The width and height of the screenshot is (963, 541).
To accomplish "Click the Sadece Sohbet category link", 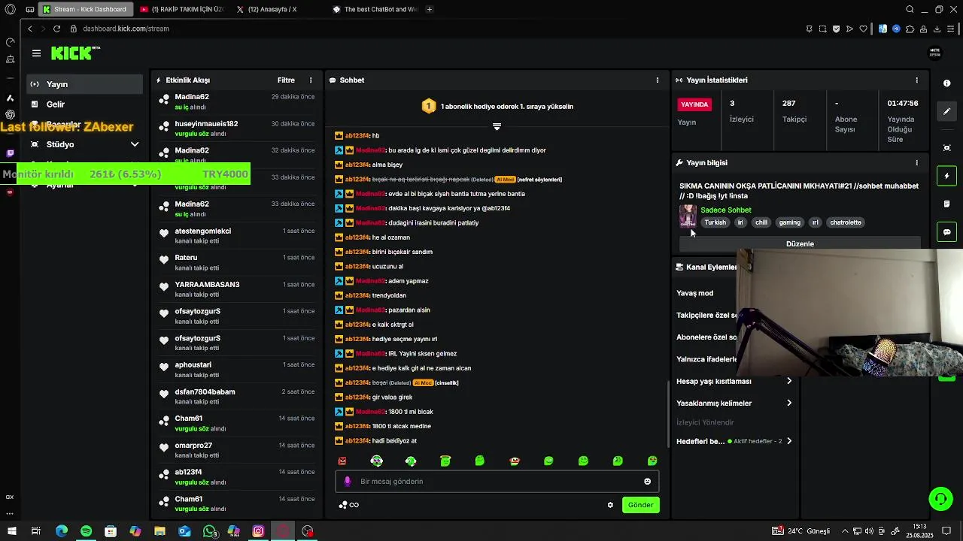I will click(726, 210).
